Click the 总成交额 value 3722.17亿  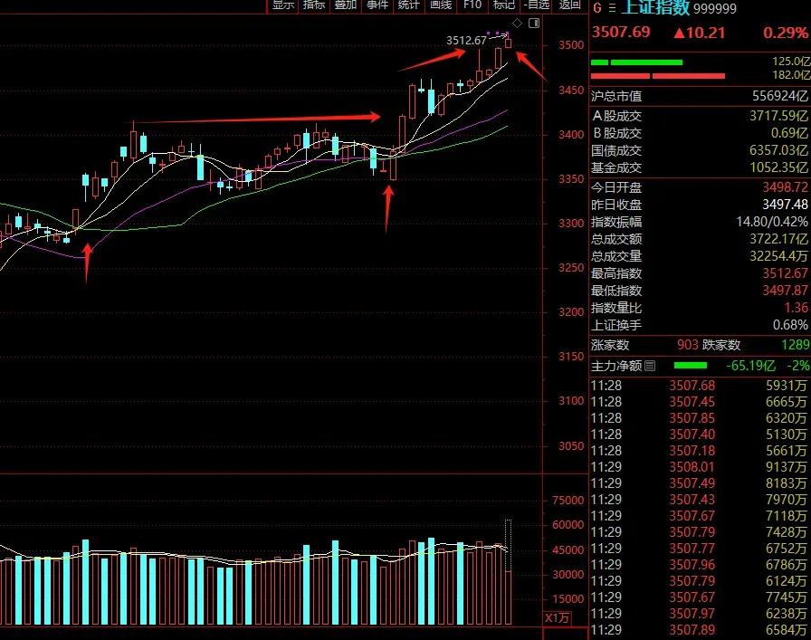[x=779, y=239]
